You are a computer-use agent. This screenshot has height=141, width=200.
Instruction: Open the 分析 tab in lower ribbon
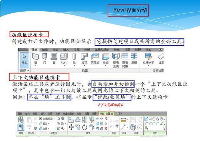coord(58,114)
